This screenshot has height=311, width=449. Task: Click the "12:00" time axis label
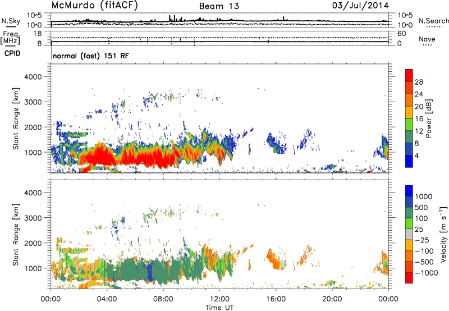[219, 299]
